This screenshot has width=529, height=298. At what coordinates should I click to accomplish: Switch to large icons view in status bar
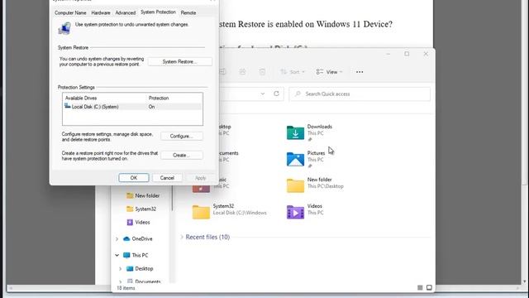click(x=429, y=287)
